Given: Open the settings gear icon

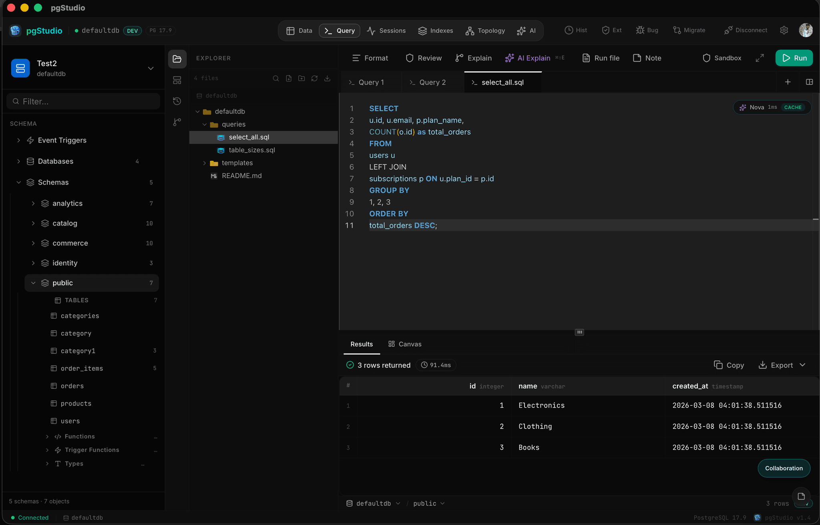Looking at the screenshot, I should tap(784, 30).
